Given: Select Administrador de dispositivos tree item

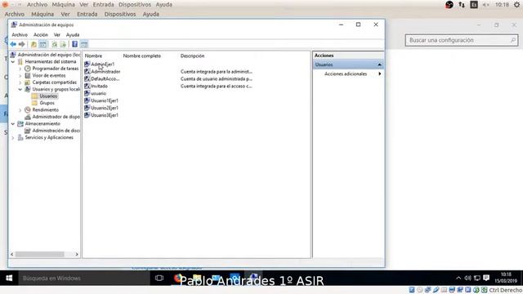Looking at the screenshot, I should point(52,117).
